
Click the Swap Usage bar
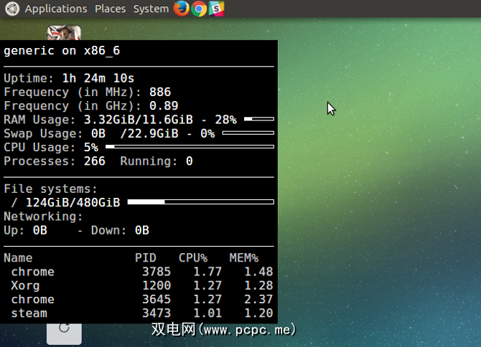pyautogui.click(x=248, y=133)
